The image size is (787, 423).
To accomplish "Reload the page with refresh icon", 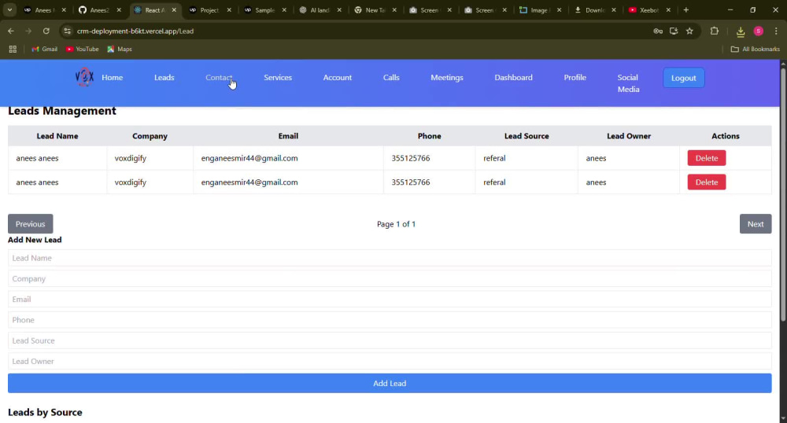I will pyautogui.click(x=46, y=31).
